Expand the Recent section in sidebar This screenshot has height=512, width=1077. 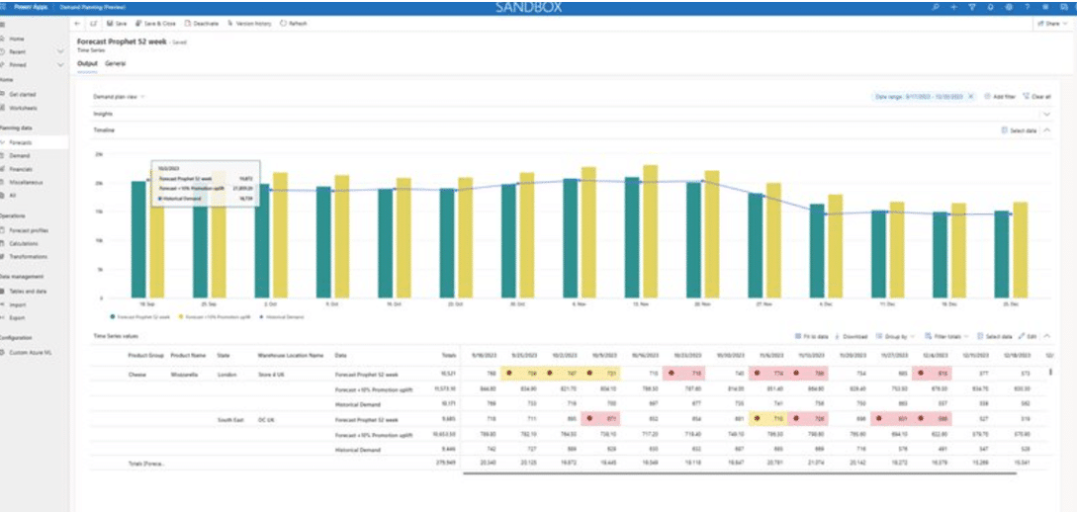[60, 51]
